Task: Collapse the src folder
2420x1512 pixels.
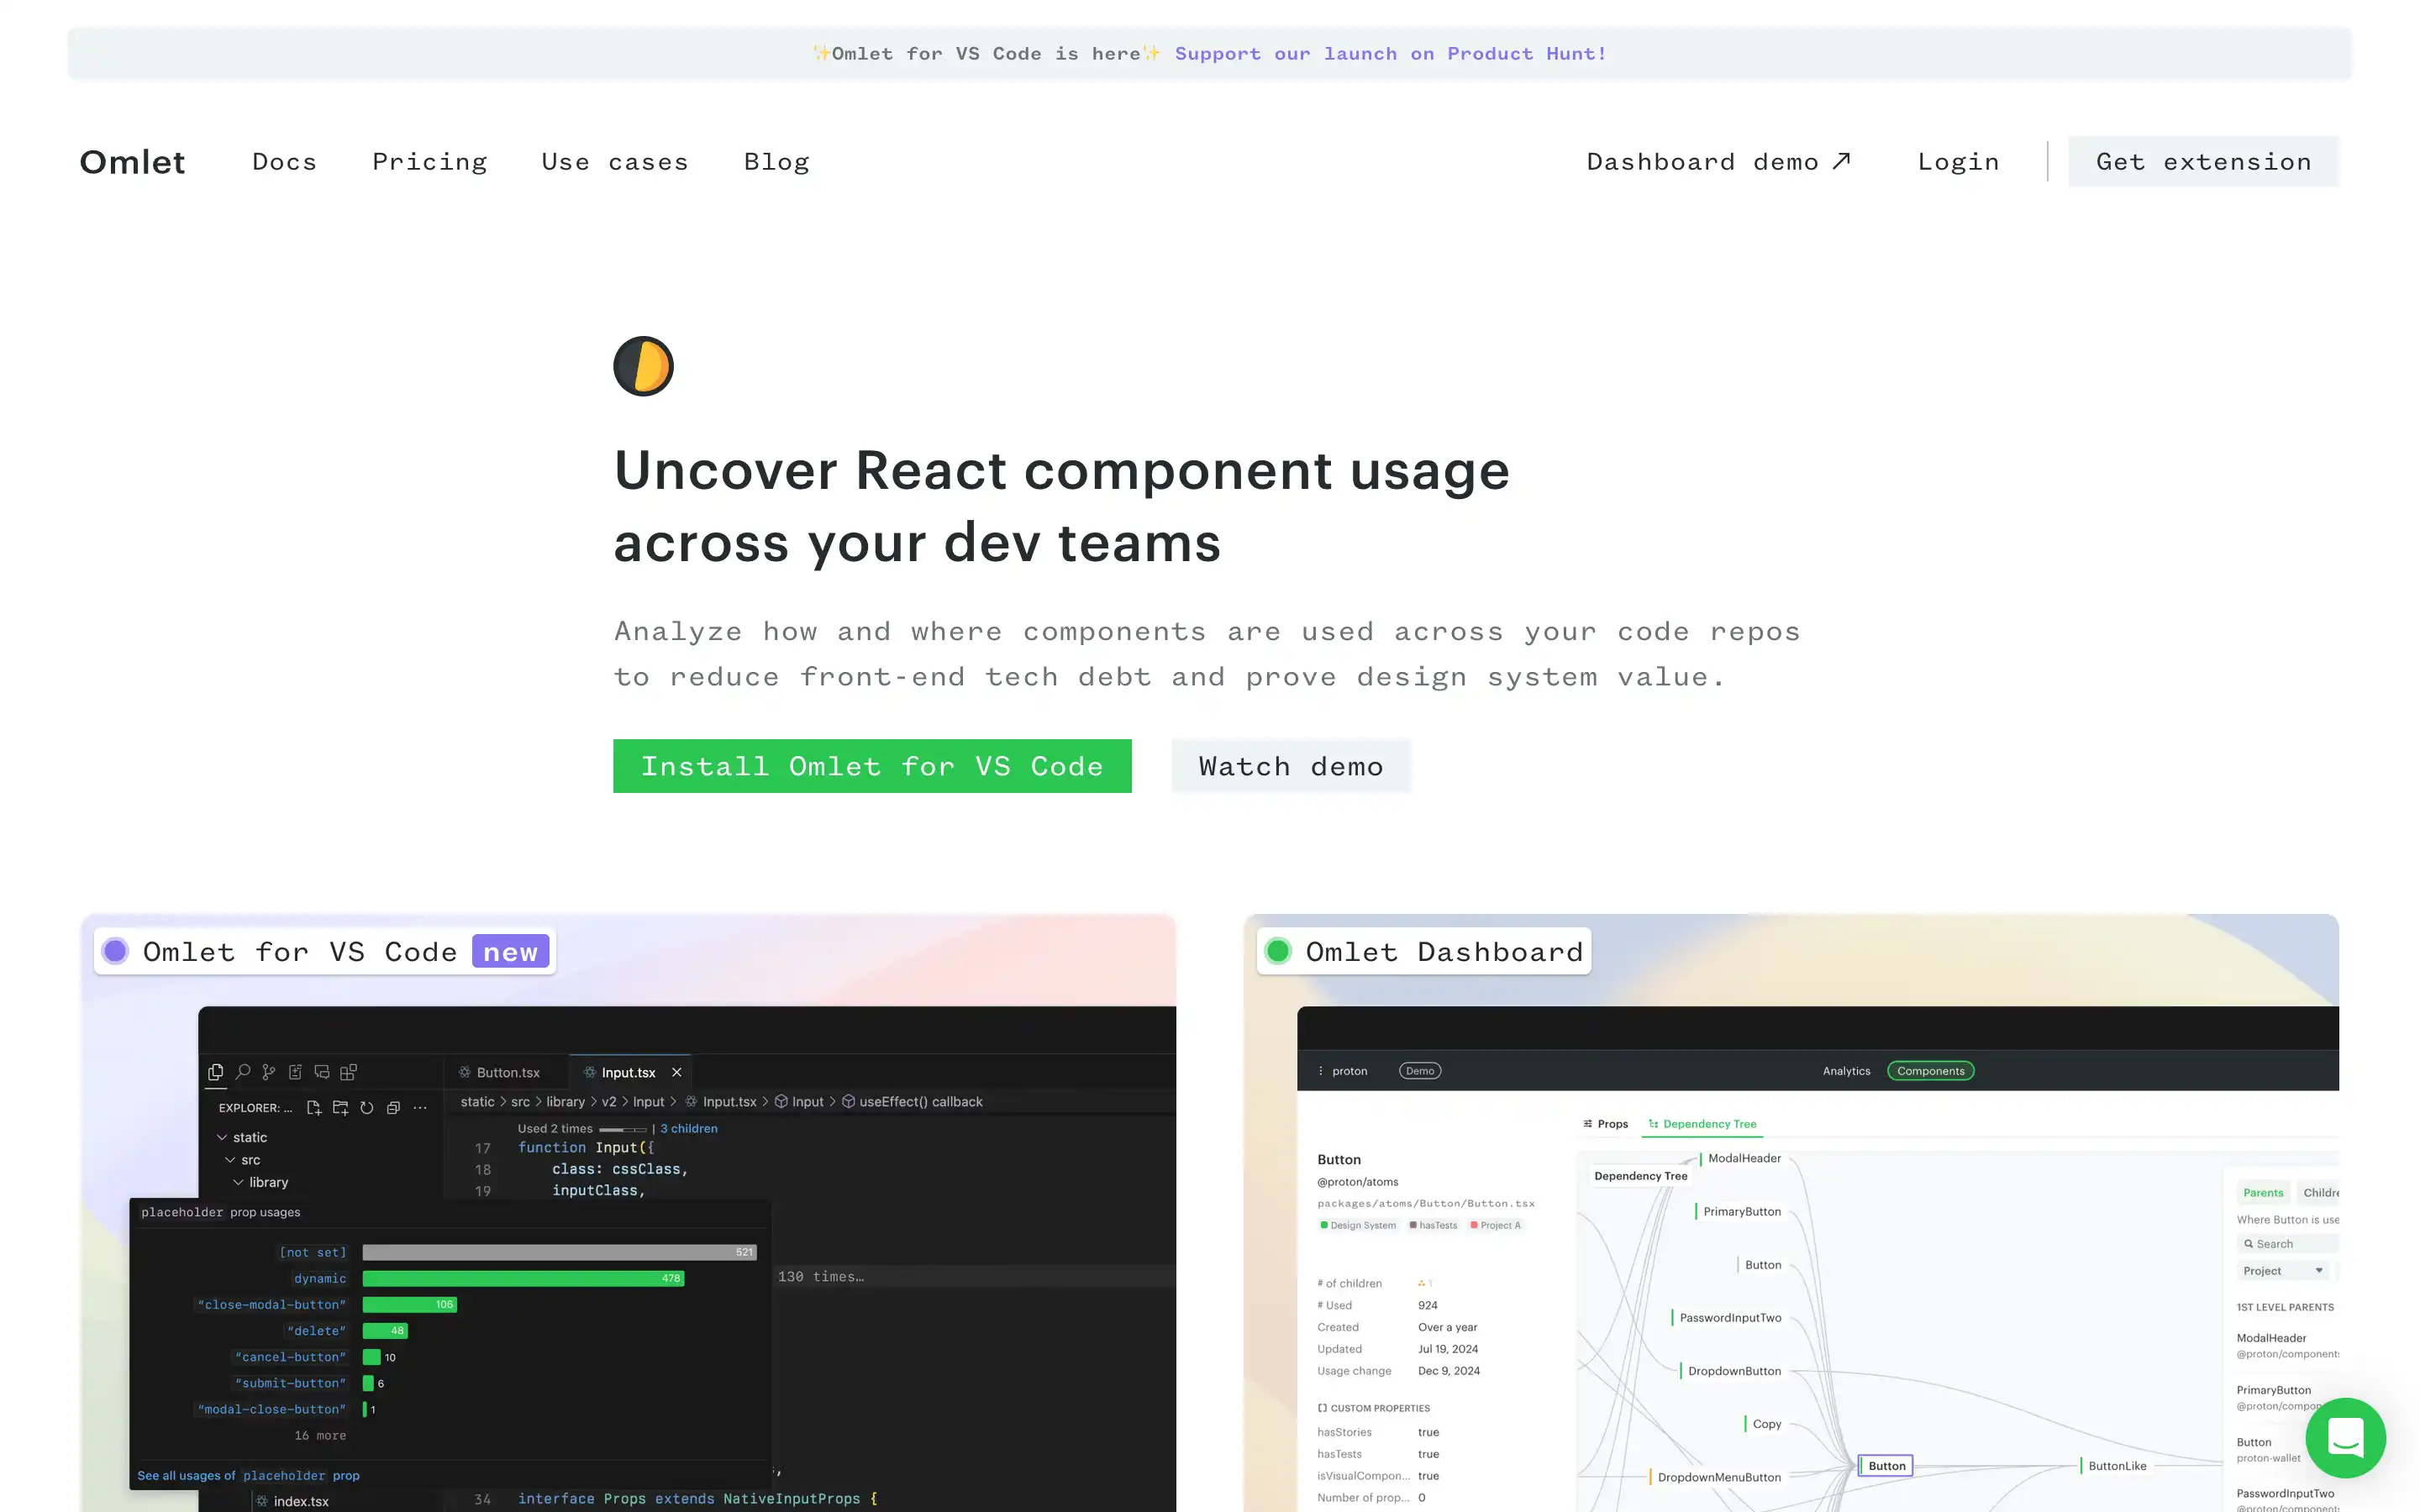Action: click(243, 1160)
